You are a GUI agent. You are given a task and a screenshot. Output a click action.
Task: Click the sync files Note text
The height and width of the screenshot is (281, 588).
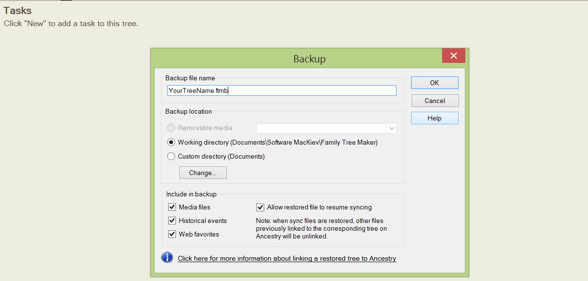[x=322, y=229]
